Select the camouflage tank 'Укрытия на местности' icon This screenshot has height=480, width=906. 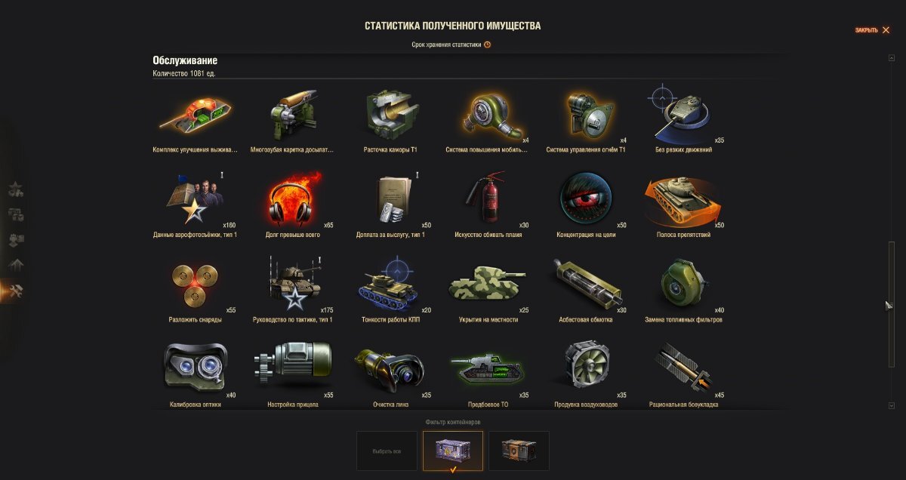pos(488,284)
